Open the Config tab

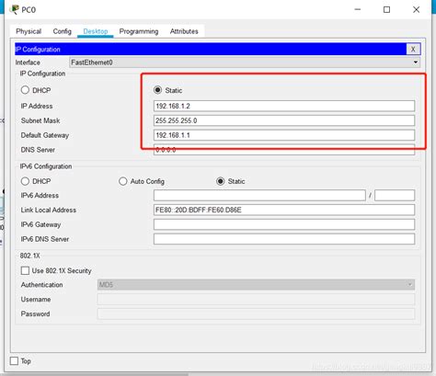62,31
